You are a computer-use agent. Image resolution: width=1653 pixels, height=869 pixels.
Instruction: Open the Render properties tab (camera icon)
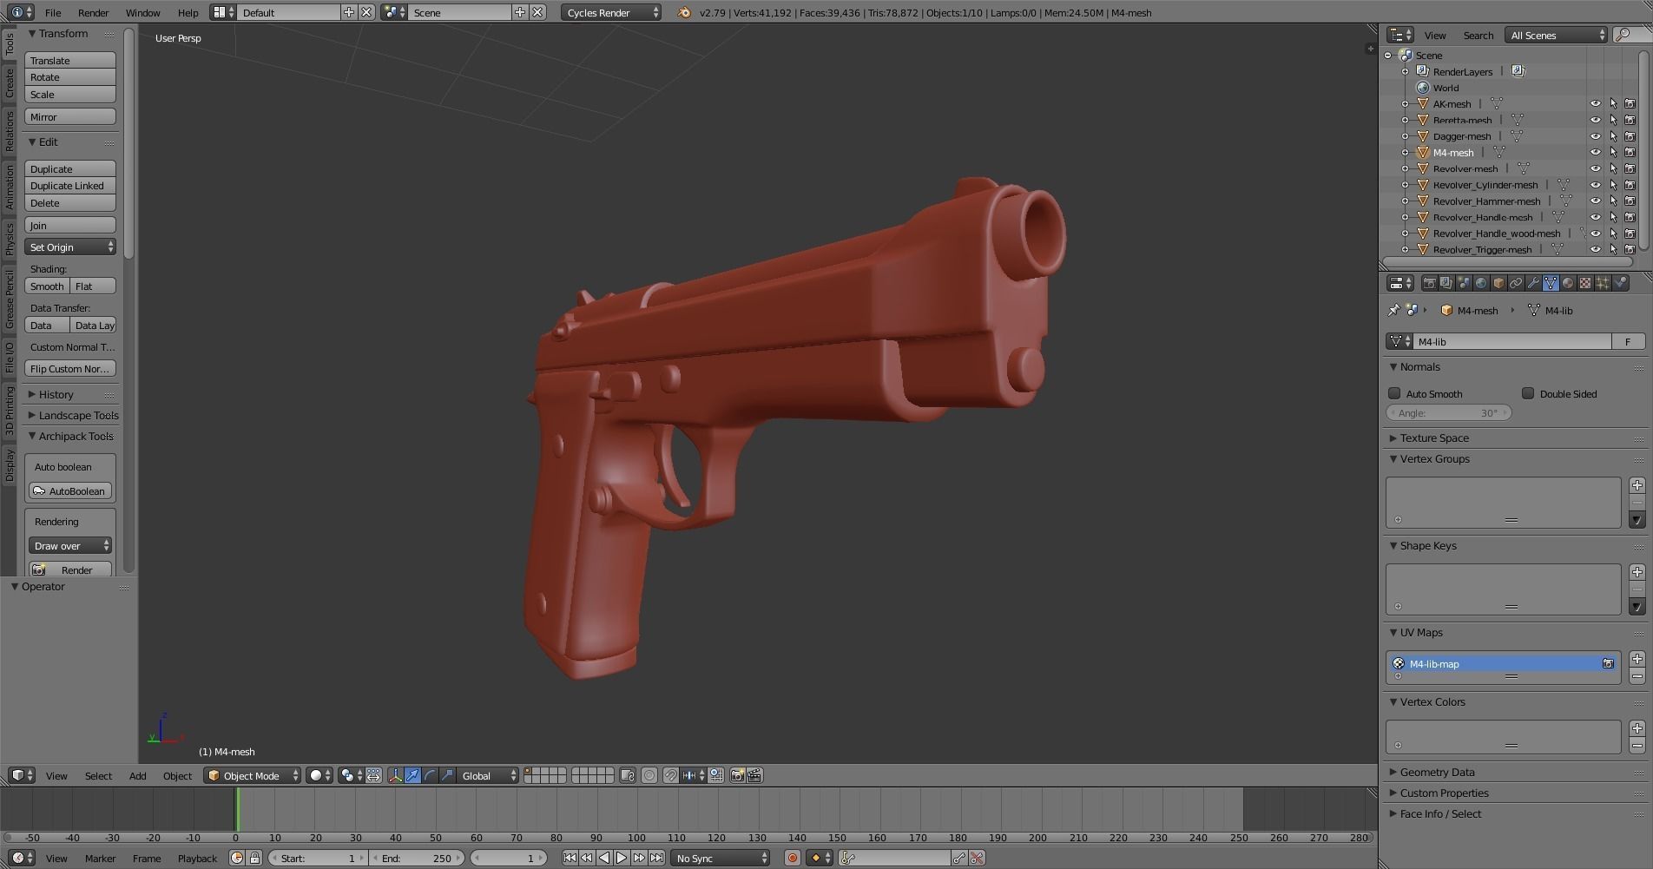1429,283
